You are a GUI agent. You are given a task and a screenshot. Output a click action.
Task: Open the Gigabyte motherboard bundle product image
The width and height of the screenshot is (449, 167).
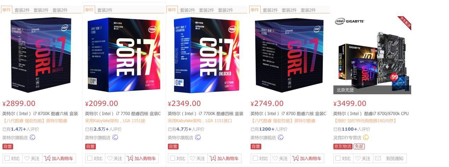pos(372,55)
